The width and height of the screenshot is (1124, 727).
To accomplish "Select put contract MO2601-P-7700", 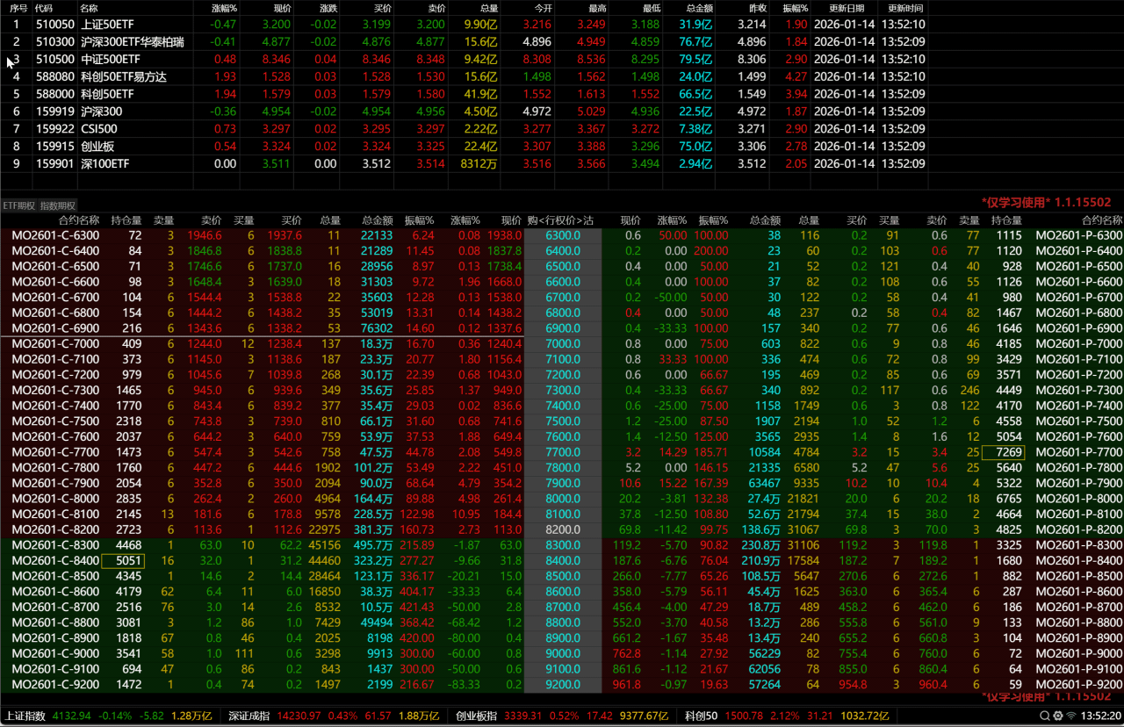I will (x=1078, y=451).
